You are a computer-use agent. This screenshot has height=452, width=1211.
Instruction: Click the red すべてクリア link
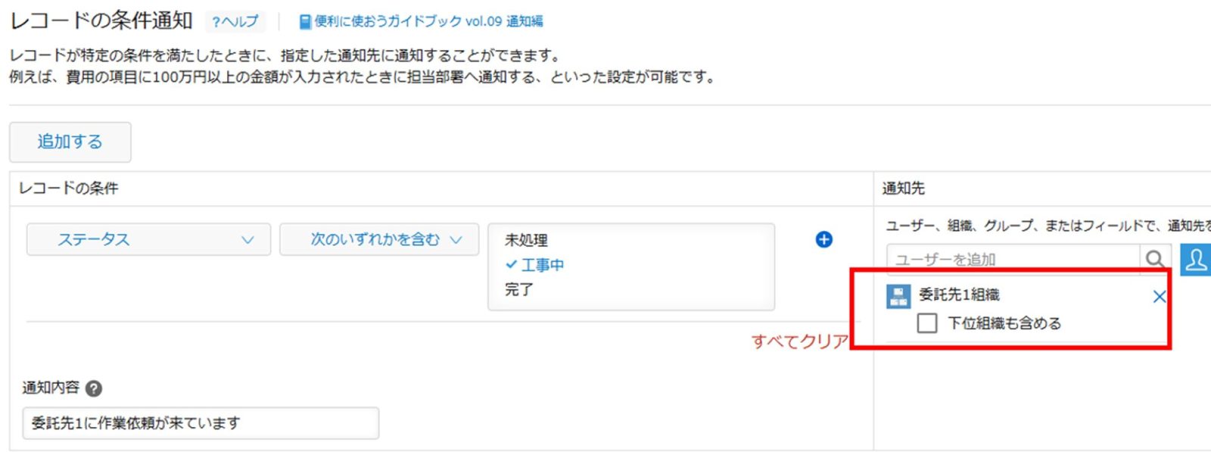(800, 341)
